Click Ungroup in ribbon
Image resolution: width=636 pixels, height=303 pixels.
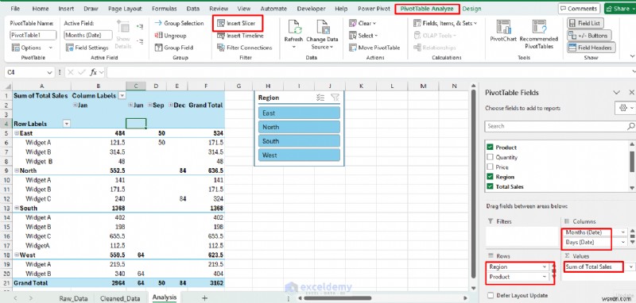click(170, 36)
